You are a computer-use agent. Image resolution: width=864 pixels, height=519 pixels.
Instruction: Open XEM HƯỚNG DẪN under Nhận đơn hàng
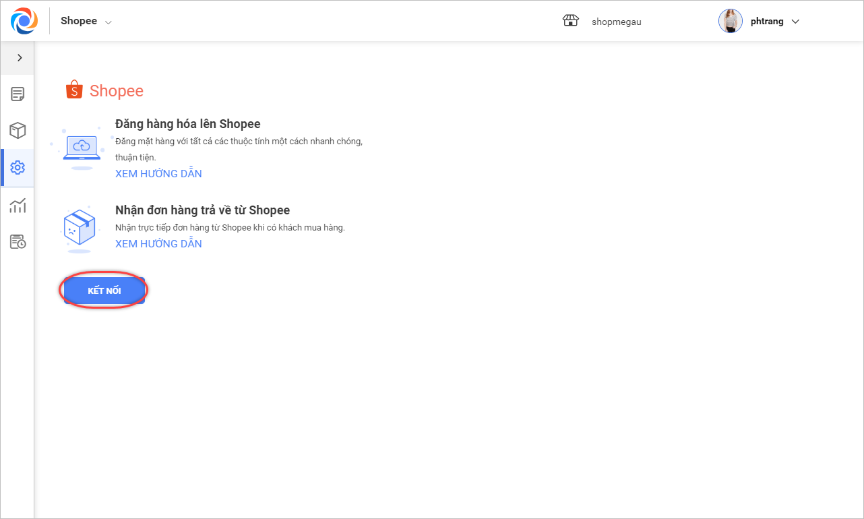tap(158, 244)
